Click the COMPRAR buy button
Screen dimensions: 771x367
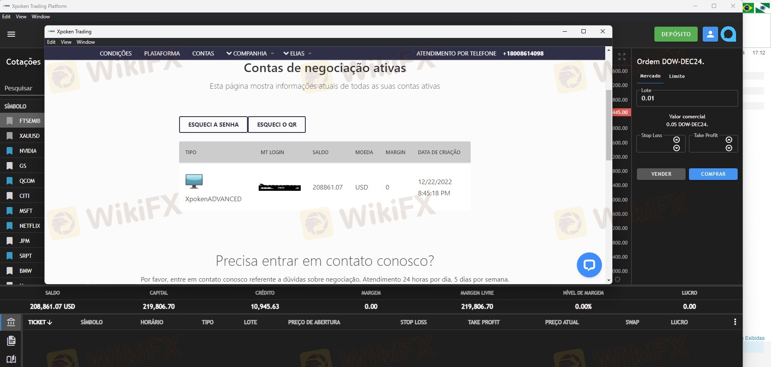(713, 174)
